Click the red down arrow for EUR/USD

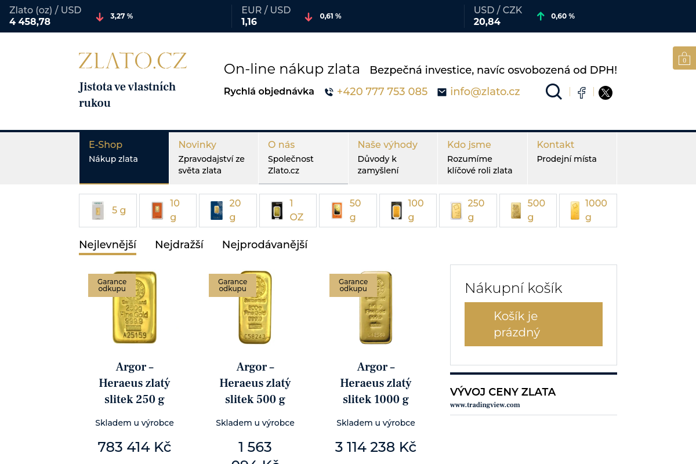309,17
